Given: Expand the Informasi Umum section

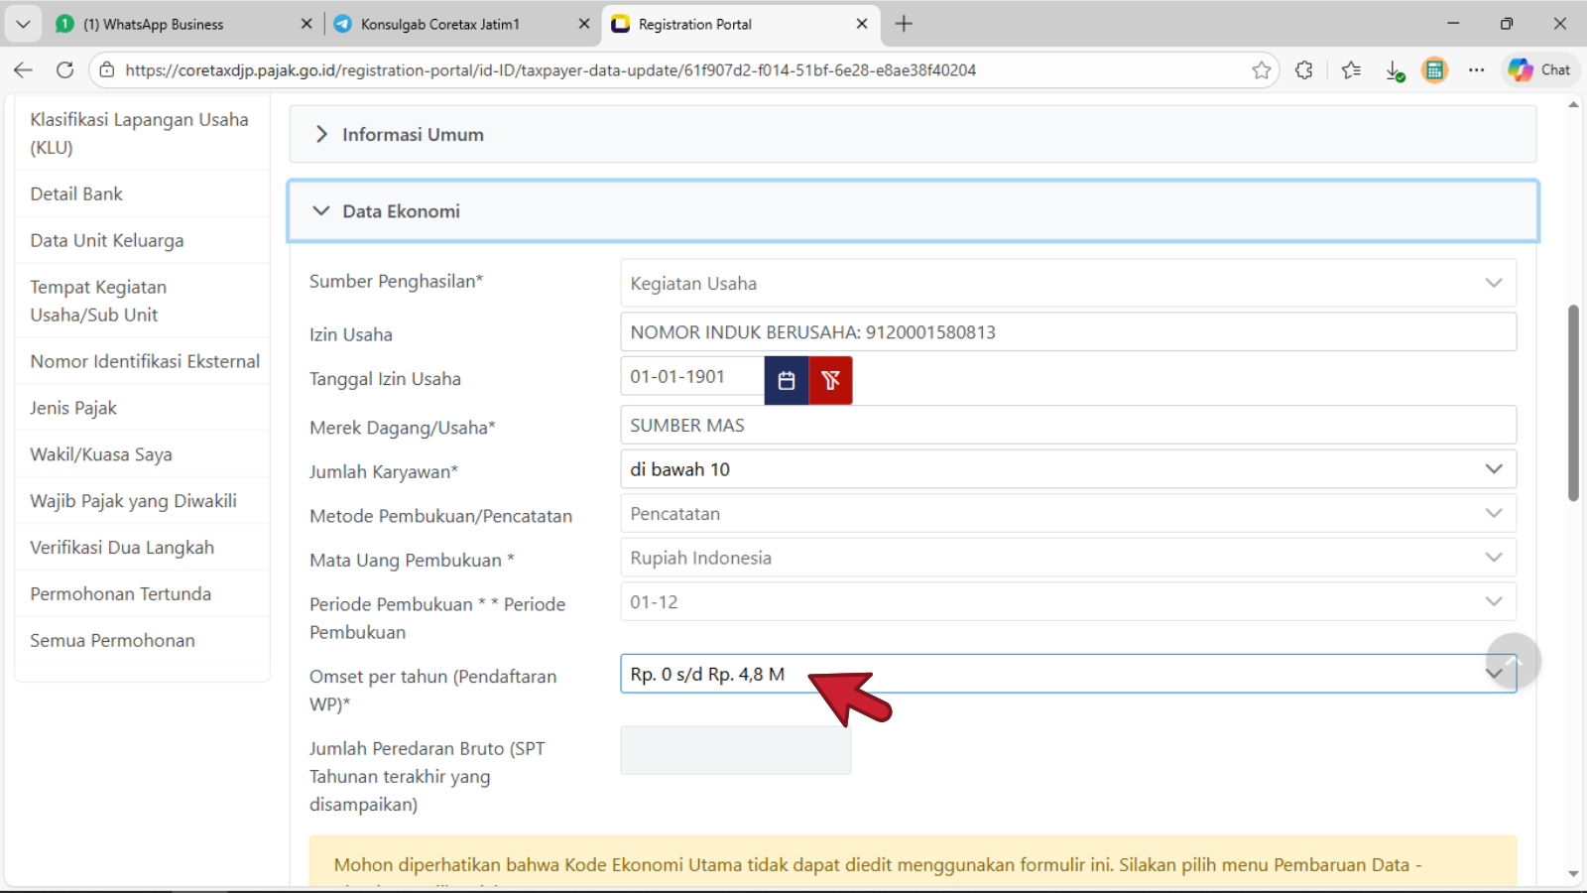Looking at the screenshot, I should [x=413, y=134].
